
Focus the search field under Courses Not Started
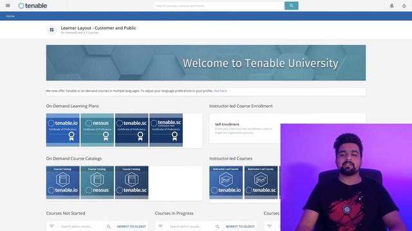[82, 227]
